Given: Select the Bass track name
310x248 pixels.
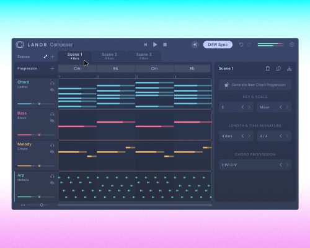Looking at the screenshot, I should point(22,113).
